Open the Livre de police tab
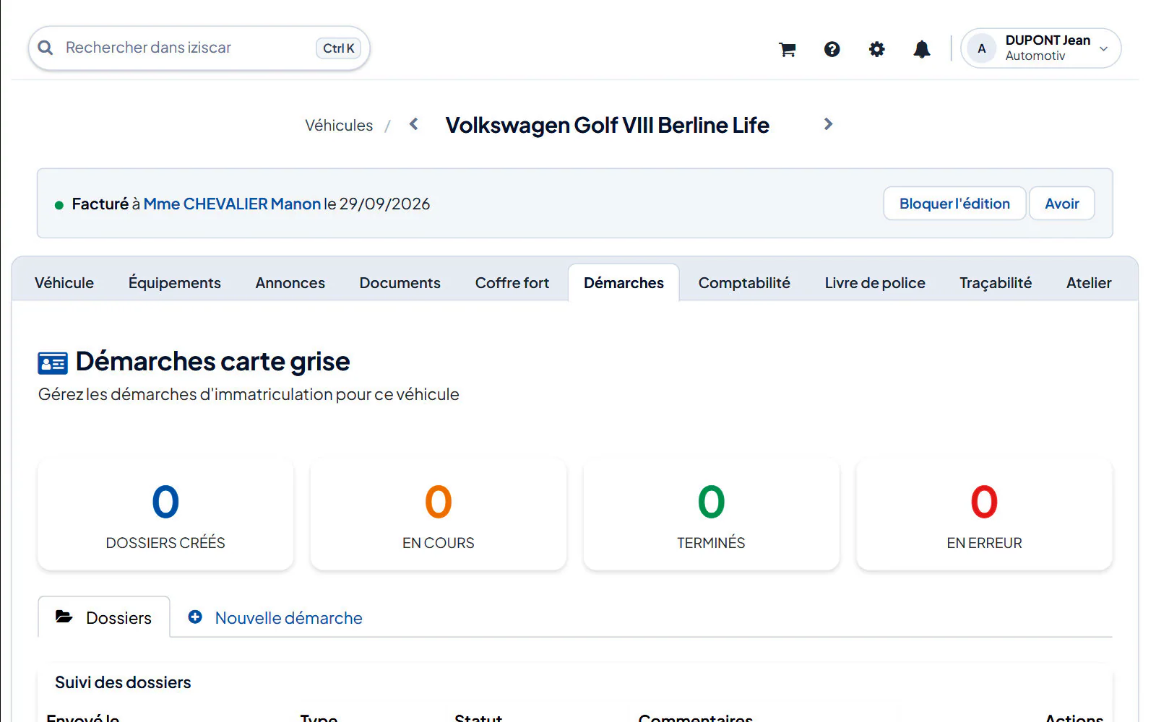 875,283
